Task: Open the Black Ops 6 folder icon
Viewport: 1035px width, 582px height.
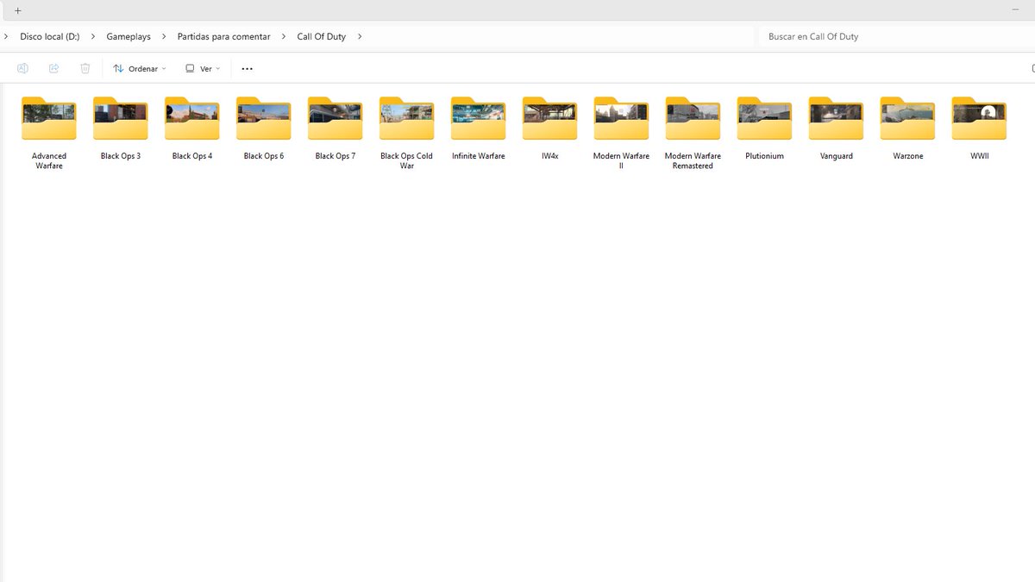Action: click(264, 118)
